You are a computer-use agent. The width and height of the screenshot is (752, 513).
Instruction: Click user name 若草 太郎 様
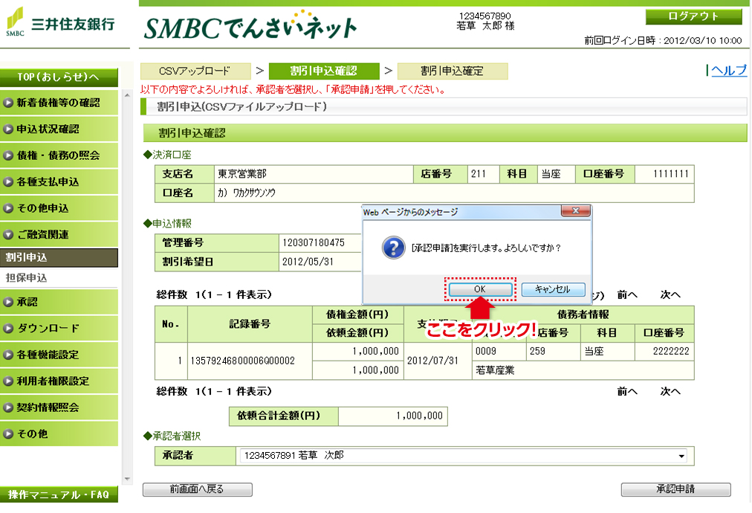[485, 26]
